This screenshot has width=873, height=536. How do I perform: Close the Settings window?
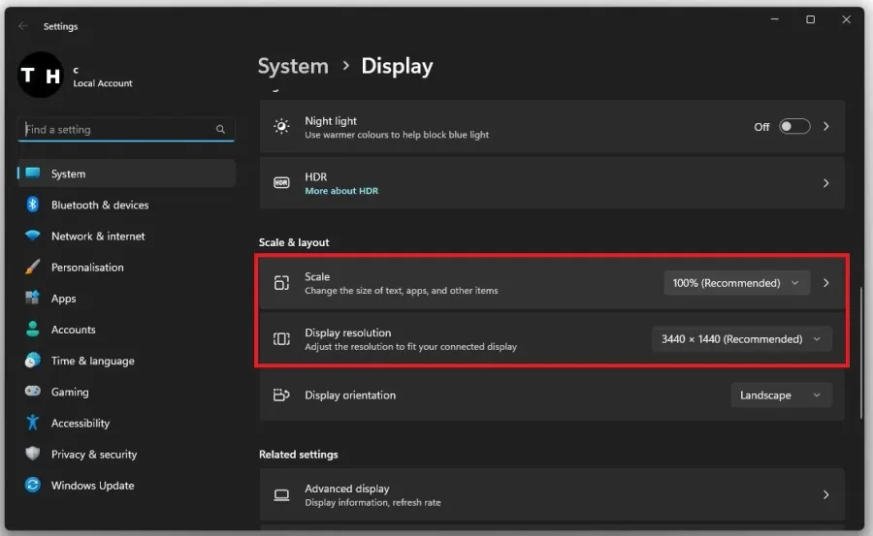tap(846, 19)
